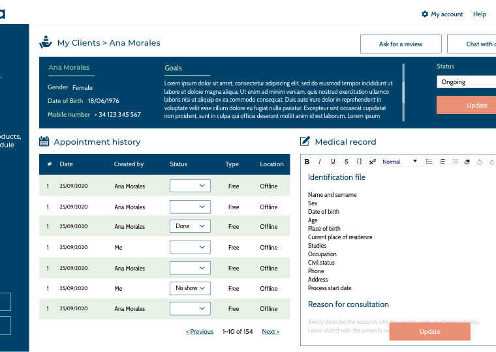Toggle underline formatting in the editor

pos(333,162)
